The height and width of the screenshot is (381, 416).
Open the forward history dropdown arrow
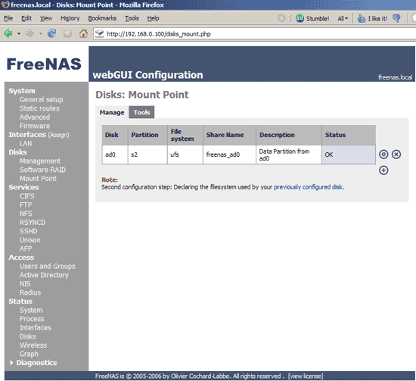41,34
